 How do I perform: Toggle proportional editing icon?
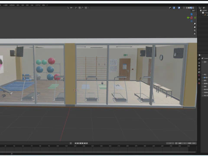click(x=86, y=8)
